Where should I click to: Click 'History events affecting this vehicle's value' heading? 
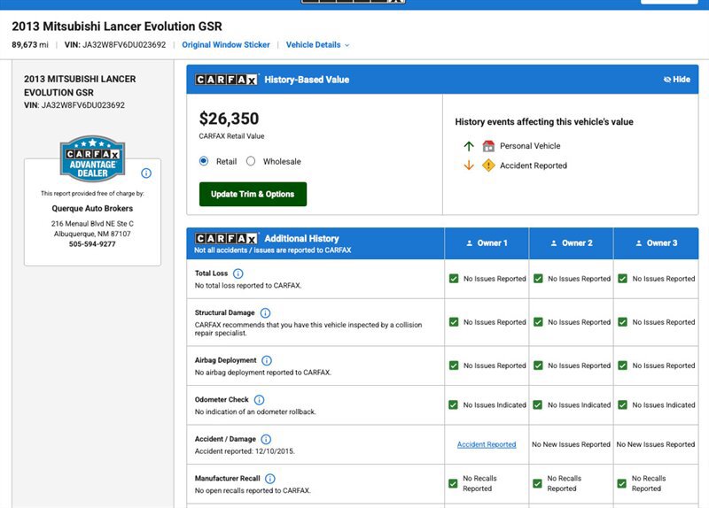point(544,122)
